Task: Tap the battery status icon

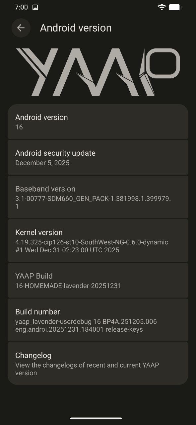Action: click(x=174, y=7)
